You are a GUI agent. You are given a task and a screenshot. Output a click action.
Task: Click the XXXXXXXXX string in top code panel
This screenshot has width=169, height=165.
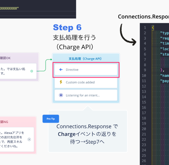[x=9, y=8]
